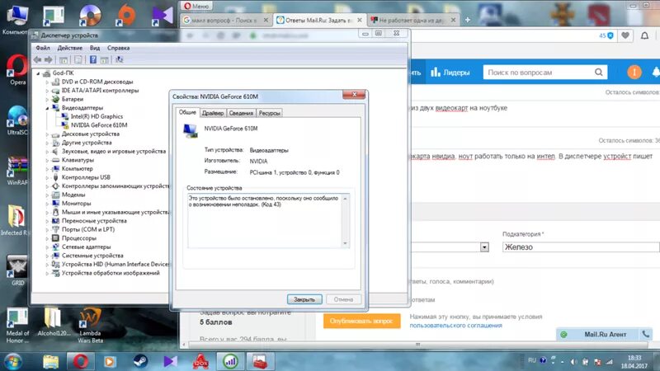Click Scan for hardware changes toolbar icon

[x=119, y=59]
